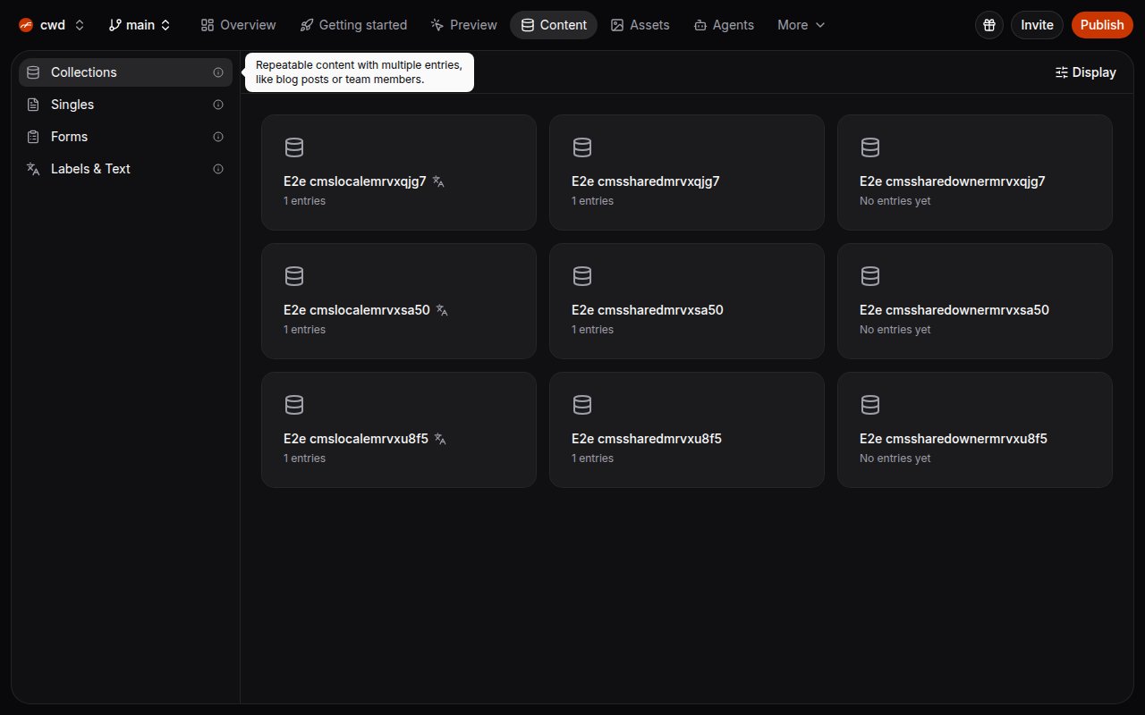
Task: Click the translate icon beside cmslocalemrvxu8f5
Action: pyautogui.click(x=440, y=439)
